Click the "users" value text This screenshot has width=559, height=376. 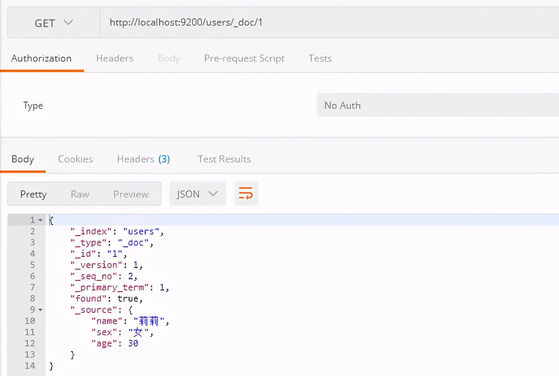141,232
